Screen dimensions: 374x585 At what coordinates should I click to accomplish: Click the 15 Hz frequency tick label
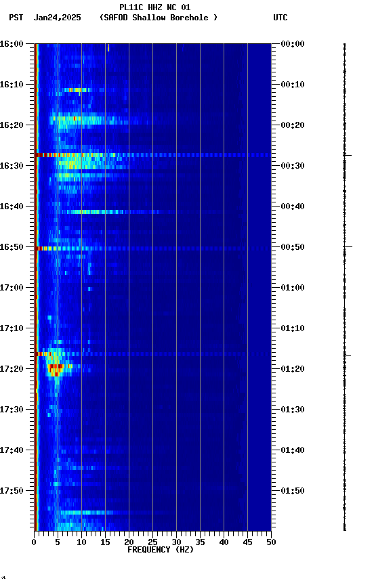(105, 542)
